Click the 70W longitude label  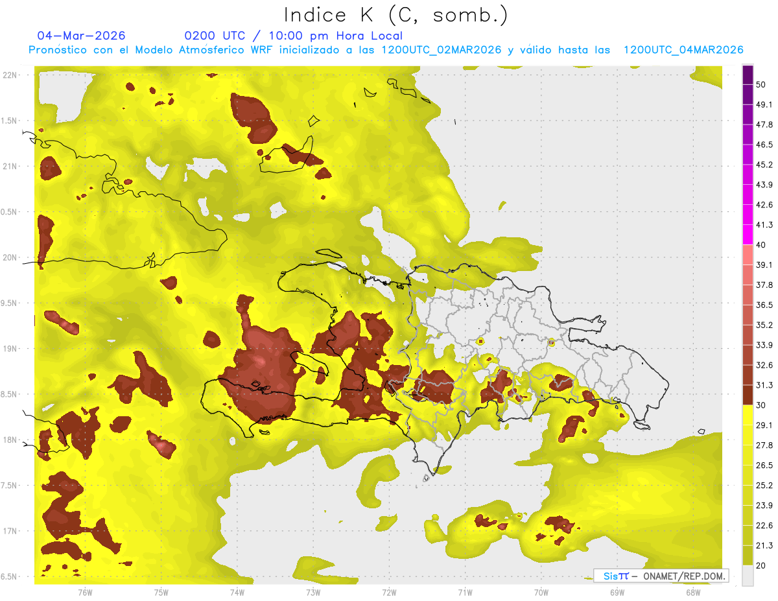coord(541,592)
